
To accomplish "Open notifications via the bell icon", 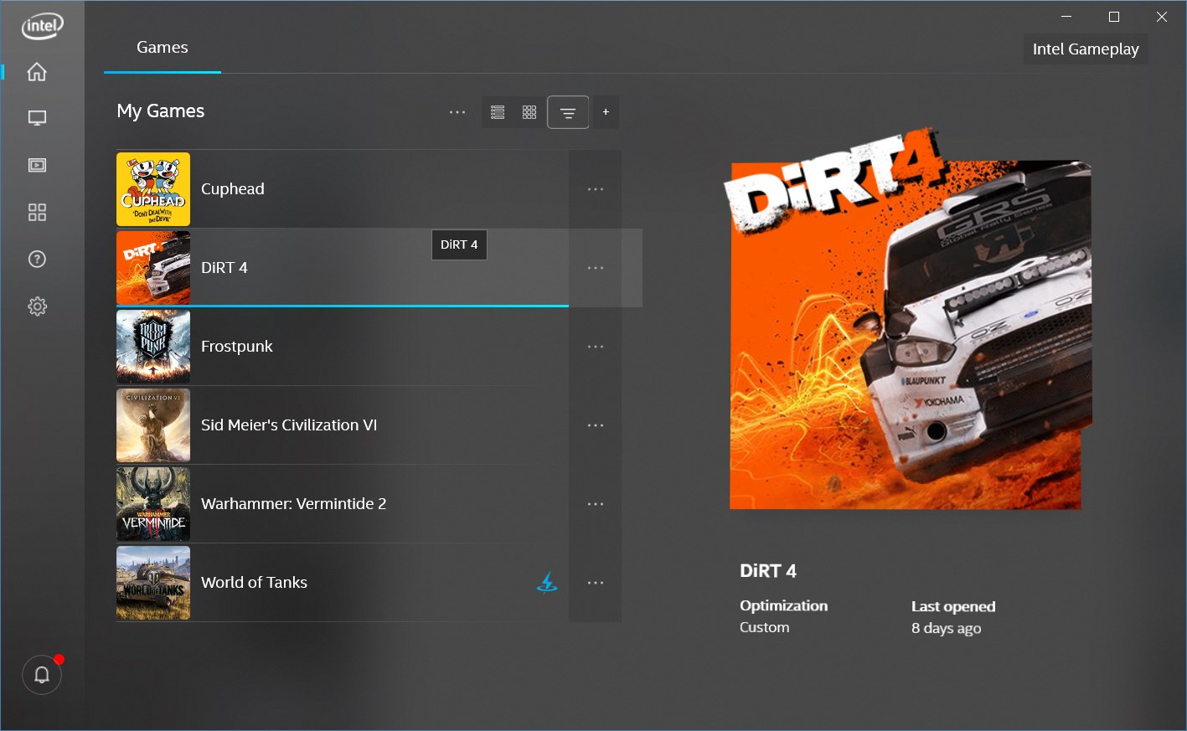I will 41,674.
